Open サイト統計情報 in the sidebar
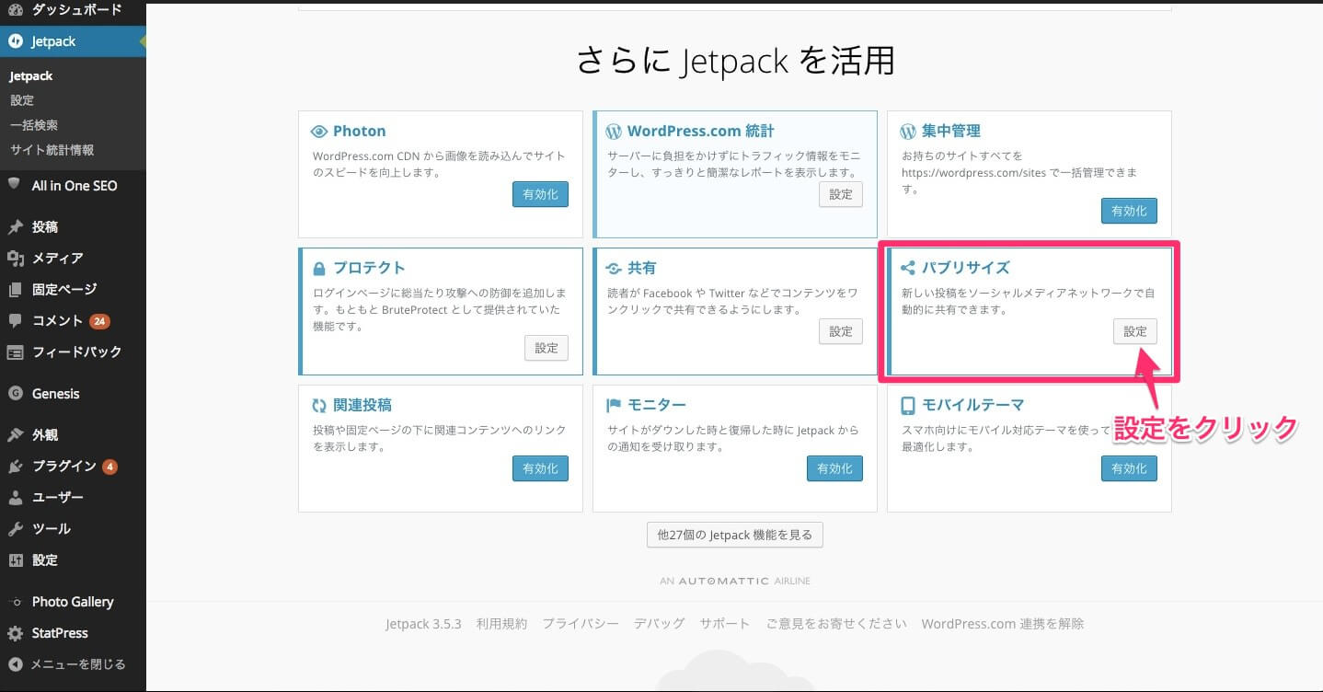 tap(52, 149)
